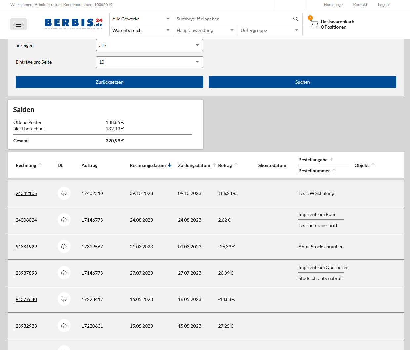Sort by Rechnung column arrow
This screenshot has width=410, height=350.
[40, 165]
